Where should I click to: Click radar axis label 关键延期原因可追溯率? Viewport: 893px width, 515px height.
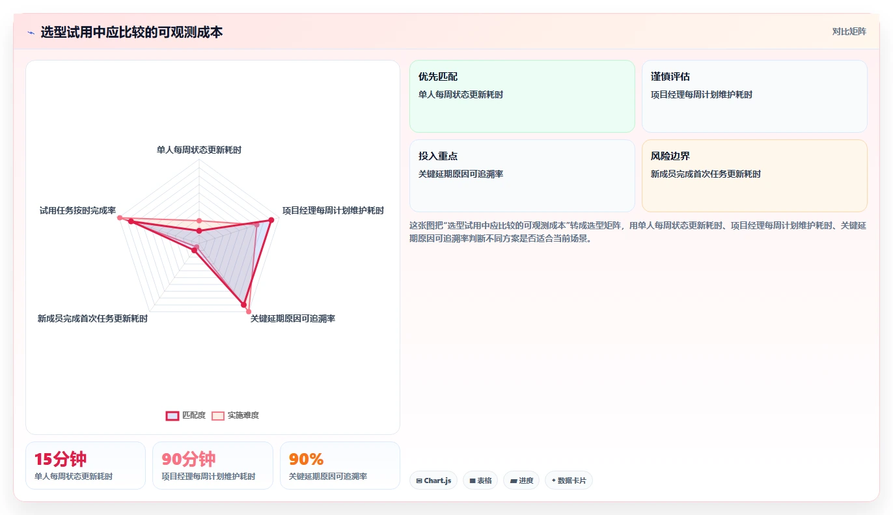click(x=293, y=318)
